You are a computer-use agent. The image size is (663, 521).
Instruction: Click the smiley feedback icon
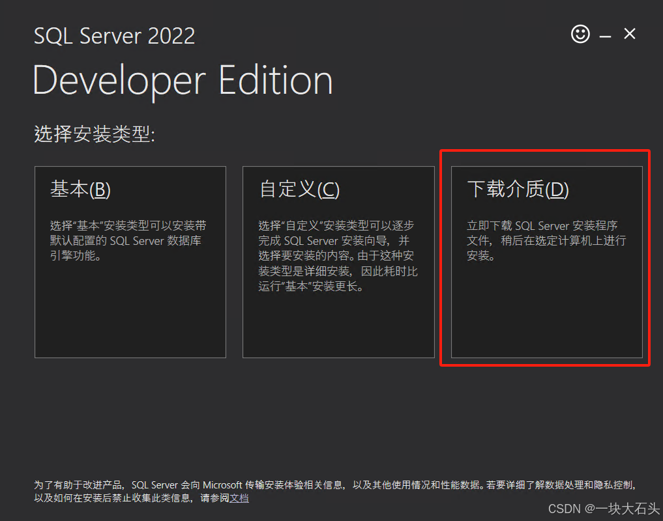click(x=580, y=34)
